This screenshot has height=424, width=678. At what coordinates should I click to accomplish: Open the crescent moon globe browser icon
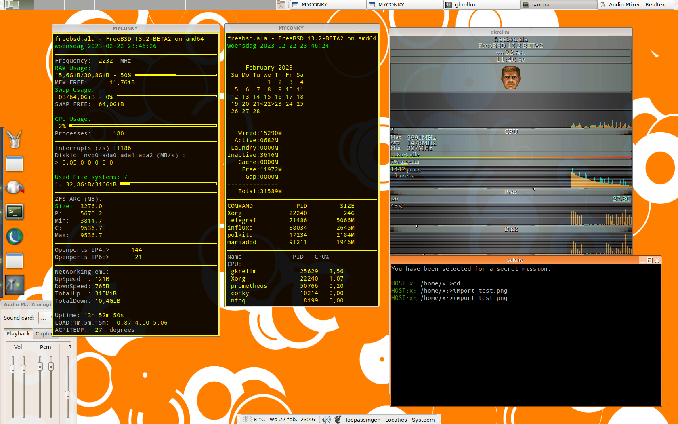[15, 236]
